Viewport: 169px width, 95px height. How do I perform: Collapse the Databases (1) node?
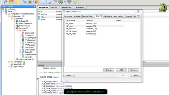[x=9, y=16]
